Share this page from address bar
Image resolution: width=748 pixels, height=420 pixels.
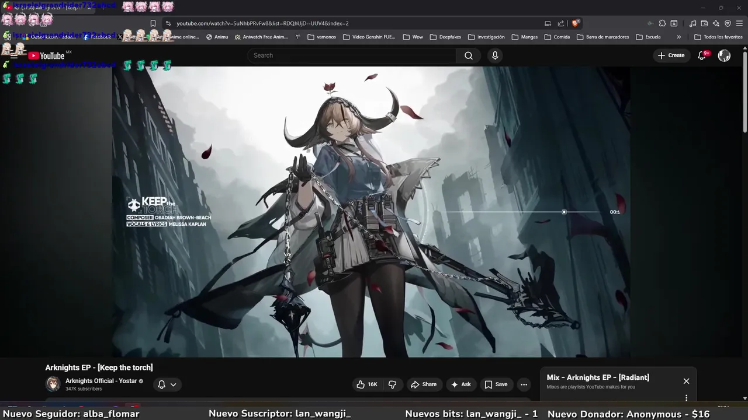(561, 23)
